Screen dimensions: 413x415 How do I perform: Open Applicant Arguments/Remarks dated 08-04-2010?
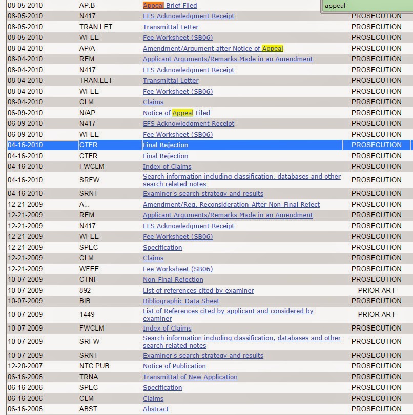click(228, 59)
